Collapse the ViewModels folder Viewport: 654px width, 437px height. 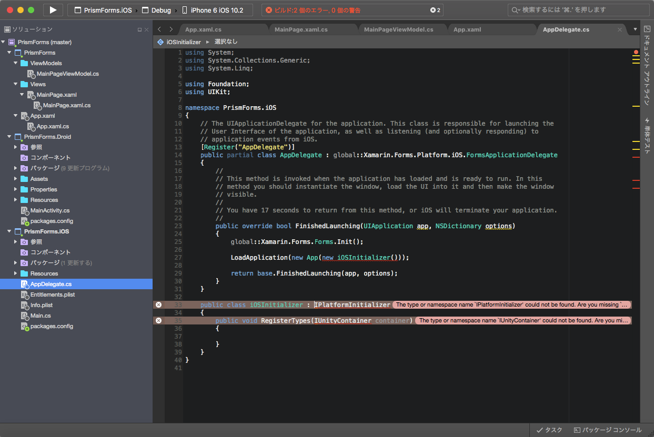click(x=16, y=63)
